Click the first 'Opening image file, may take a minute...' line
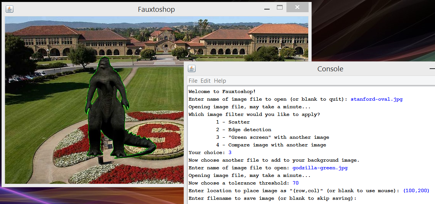Screen dimensions: 435x204 (249, 106)
